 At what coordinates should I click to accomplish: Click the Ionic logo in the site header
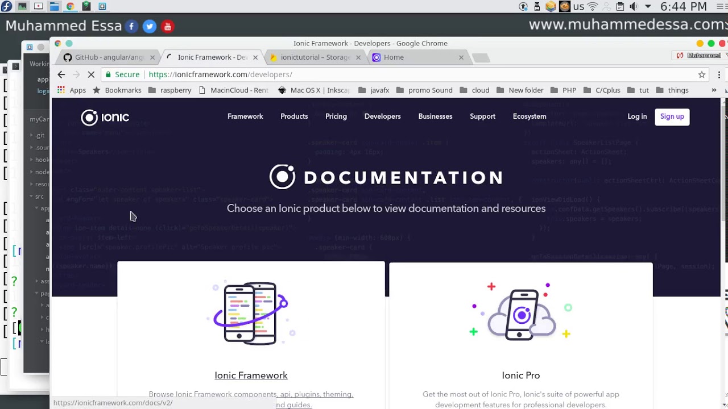(105, 117)
